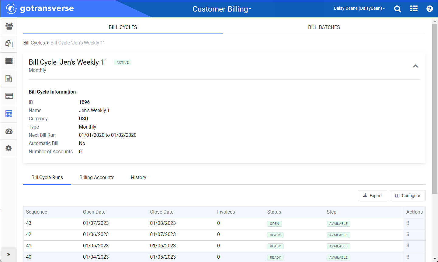Viewport: 438px width, 262px height.
Task: Open the Payments credit card sidebar icon
Action: pos(9,96)
